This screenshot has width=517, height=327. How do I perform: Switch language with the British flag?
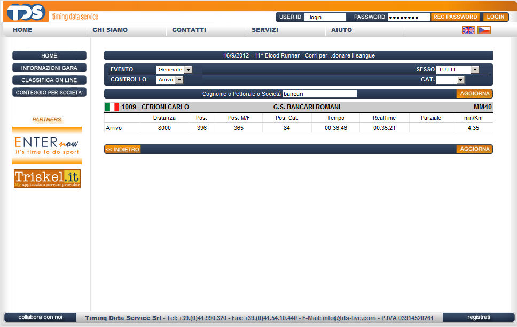tap(468, 30)
